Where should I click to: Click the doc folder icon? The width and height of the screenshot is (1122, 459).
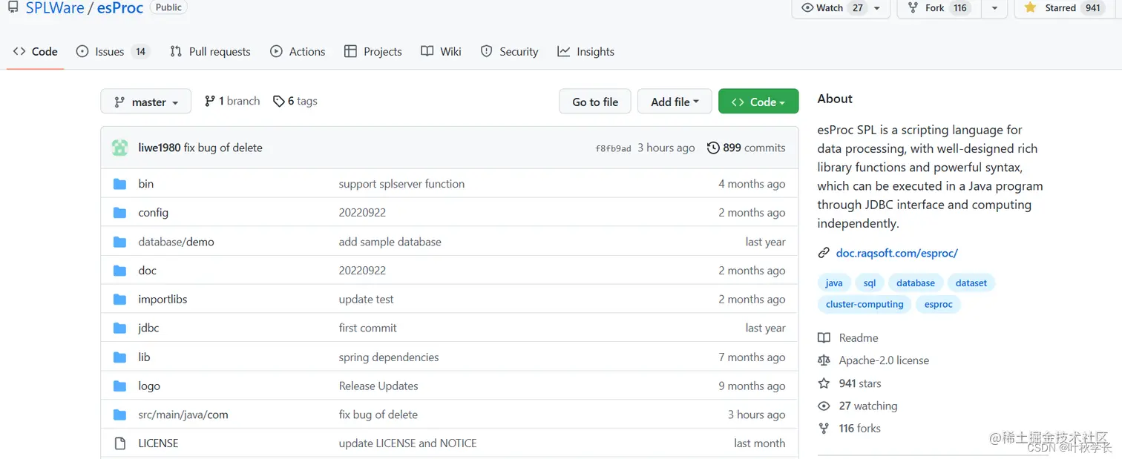tap(119, 271)
